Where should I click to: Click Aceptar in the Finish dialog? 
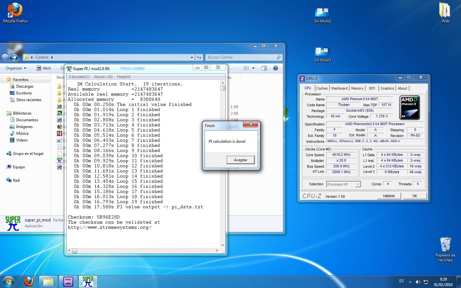pyautogui.click(x=240, y=160)
